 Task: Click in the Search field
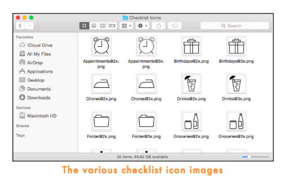point(235,26)
